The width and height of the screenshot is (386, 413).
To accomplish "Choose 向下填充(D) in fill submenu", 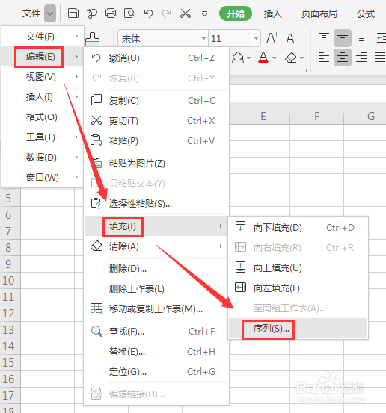I will coord(298,227).
